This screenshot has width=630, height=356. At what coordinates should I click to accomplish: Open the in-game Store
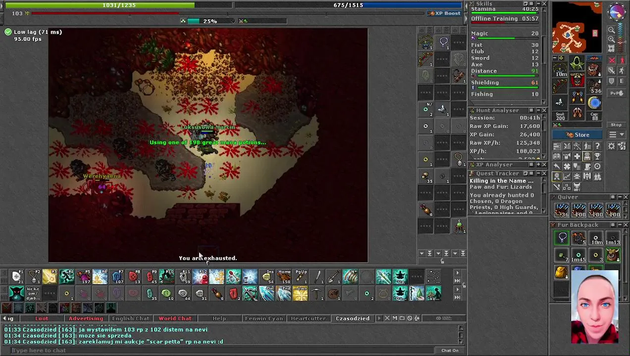click(577, 134)
